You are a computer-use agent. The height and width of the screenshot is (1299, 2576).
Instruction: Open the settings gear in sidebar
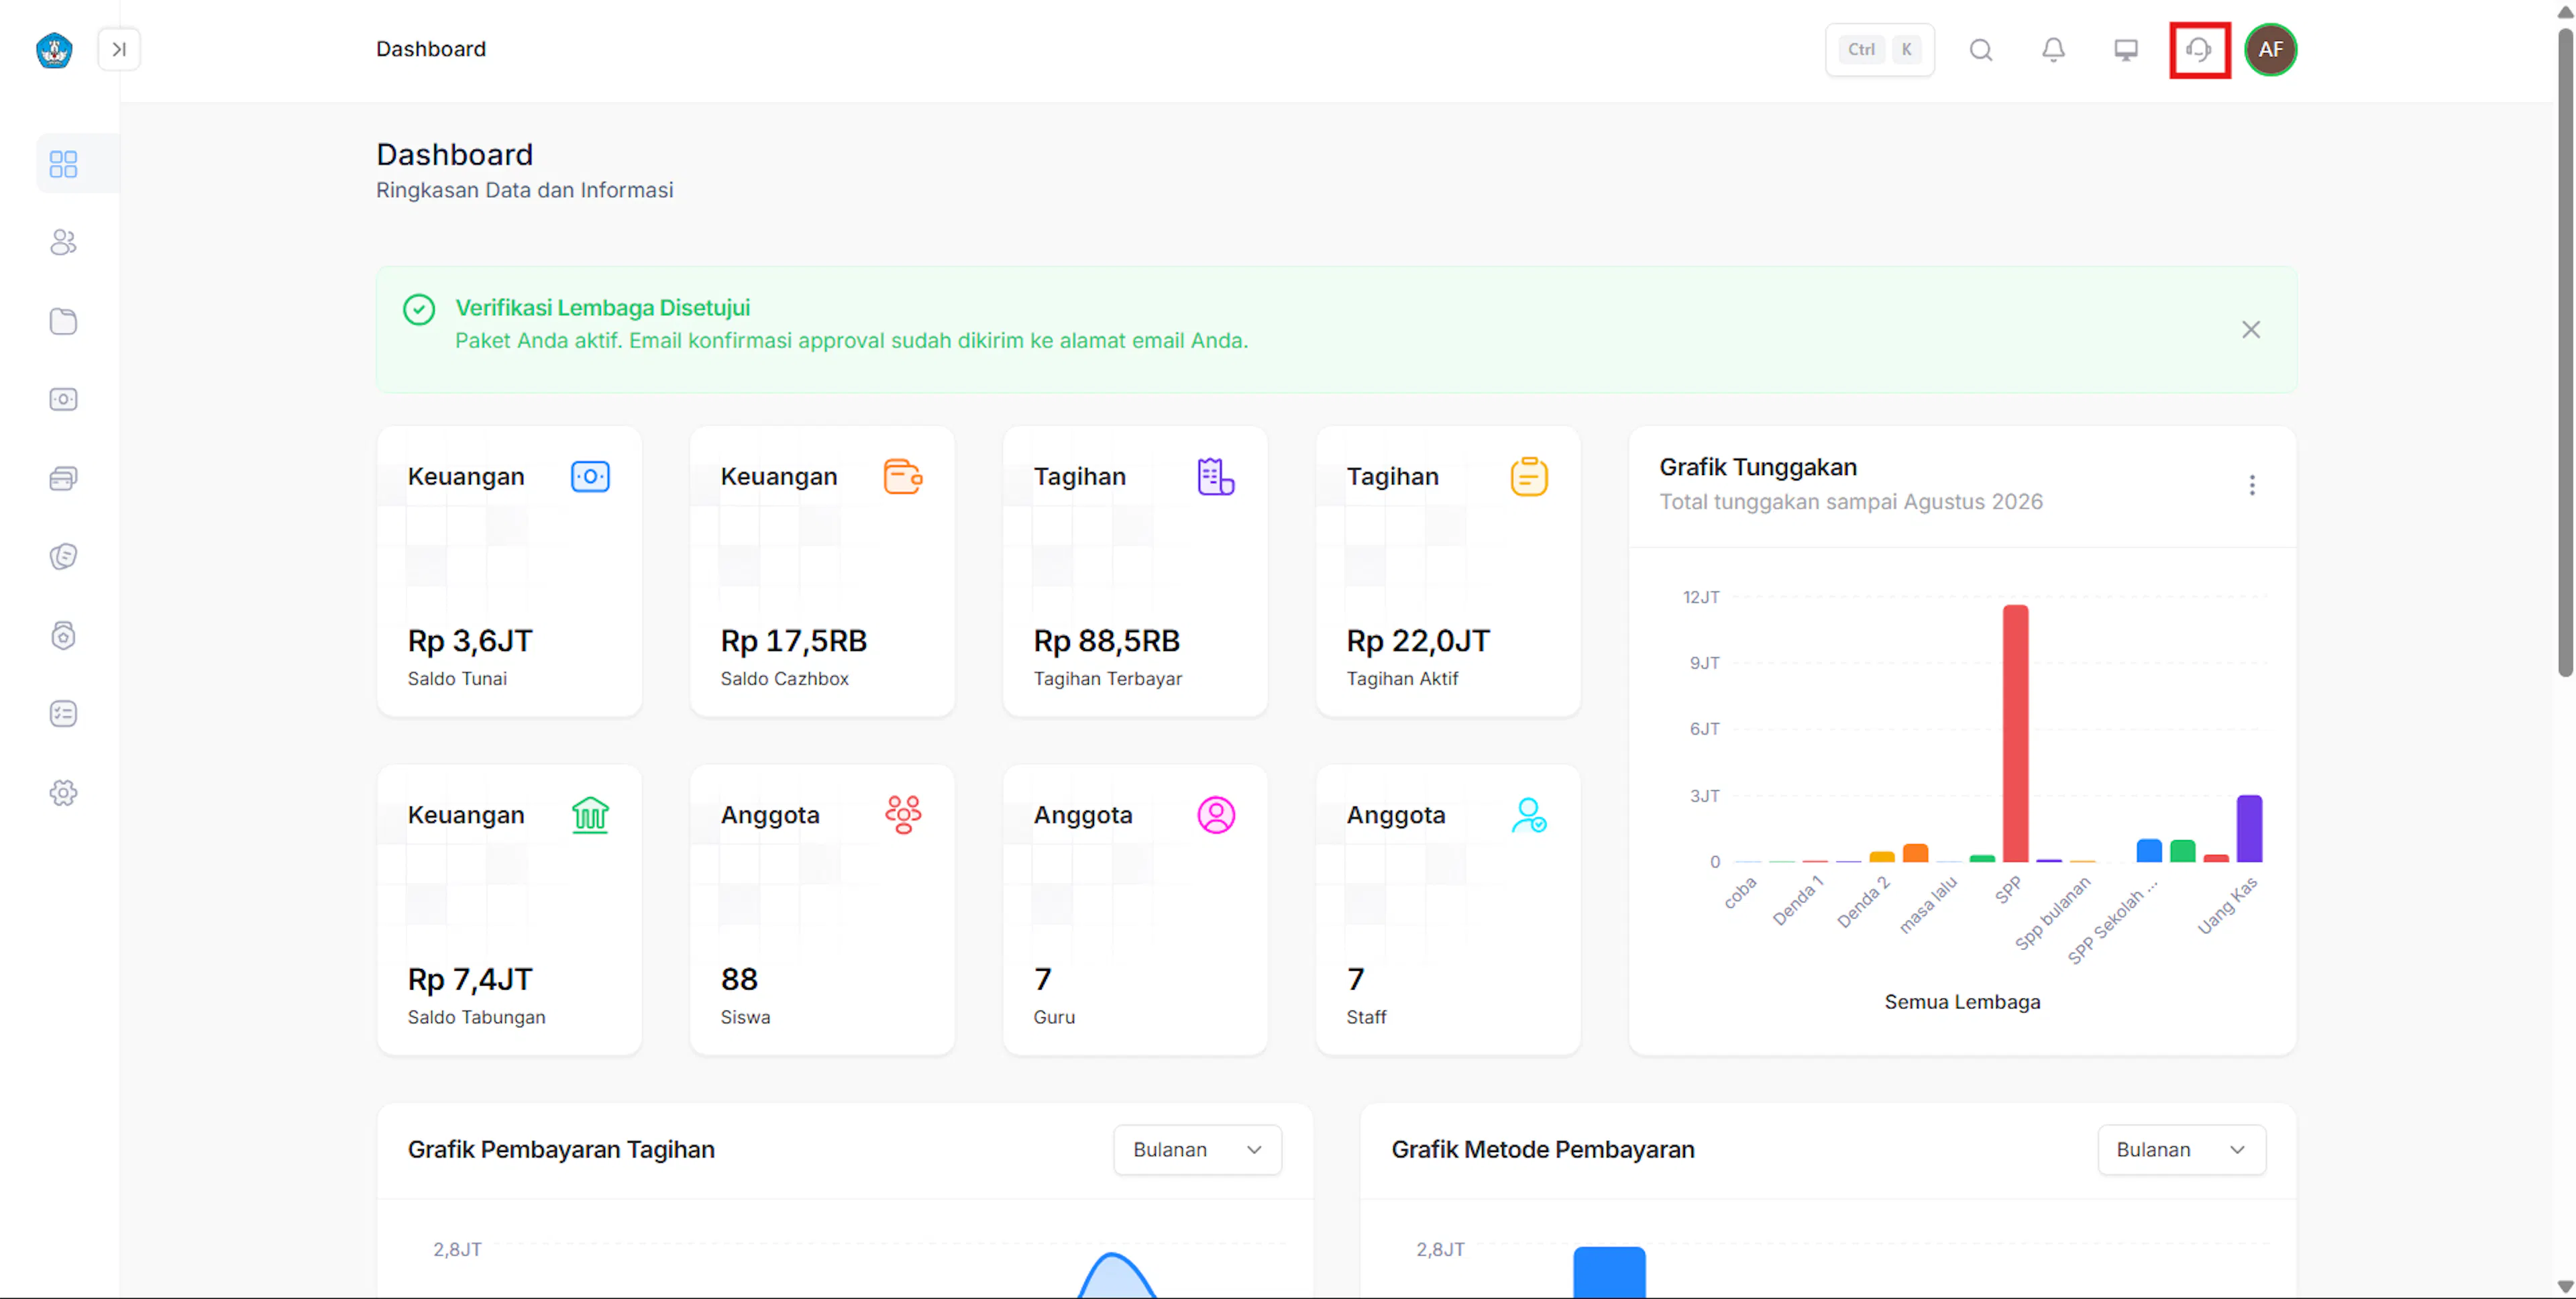(63, 793)
